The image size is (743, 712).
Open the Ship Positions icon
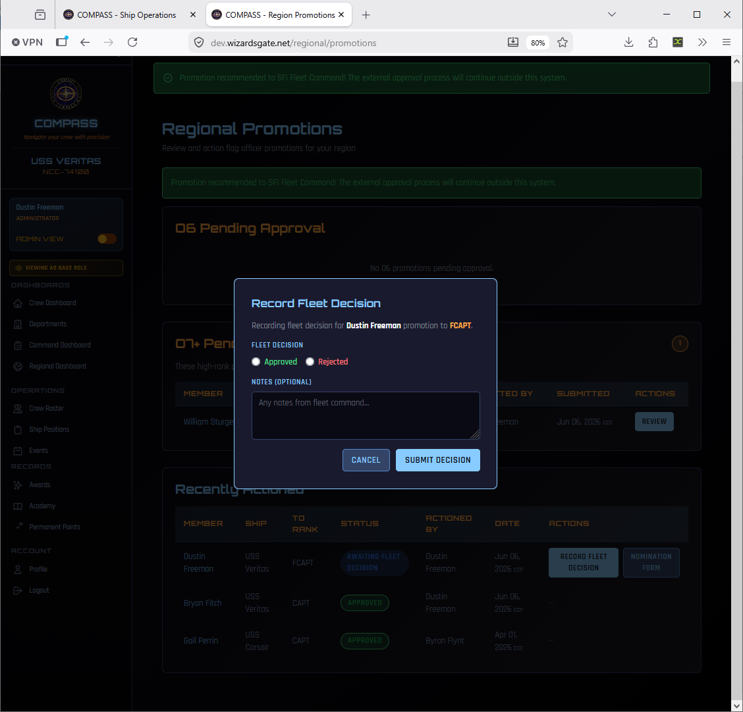[x=18, y=430]
